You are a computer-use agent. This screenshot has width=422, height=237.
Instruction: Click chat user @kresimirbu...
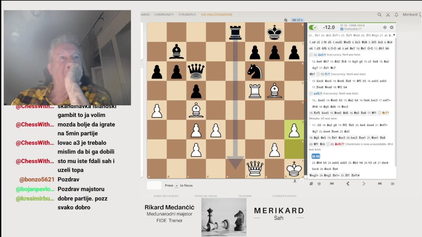coord(35,199)
